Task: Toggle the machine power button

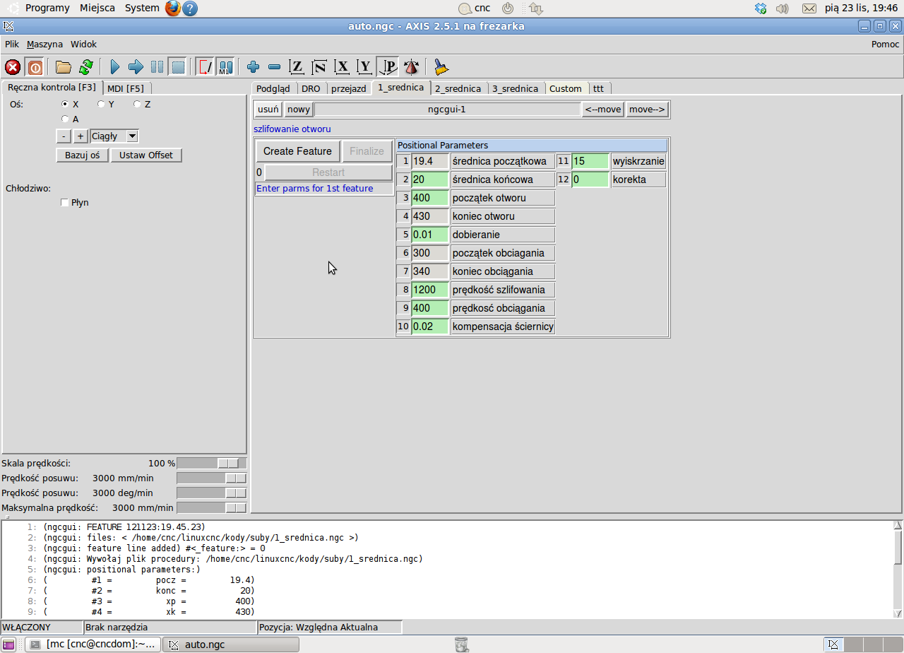Action: click(x=35, y=67)
